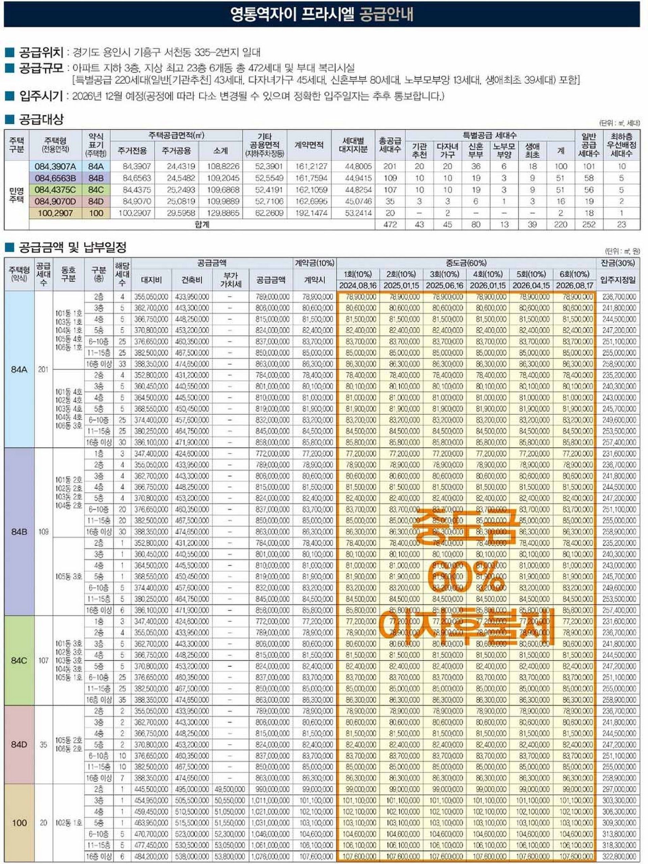Select special supply total 220 in 합계 row

[561, 224]
